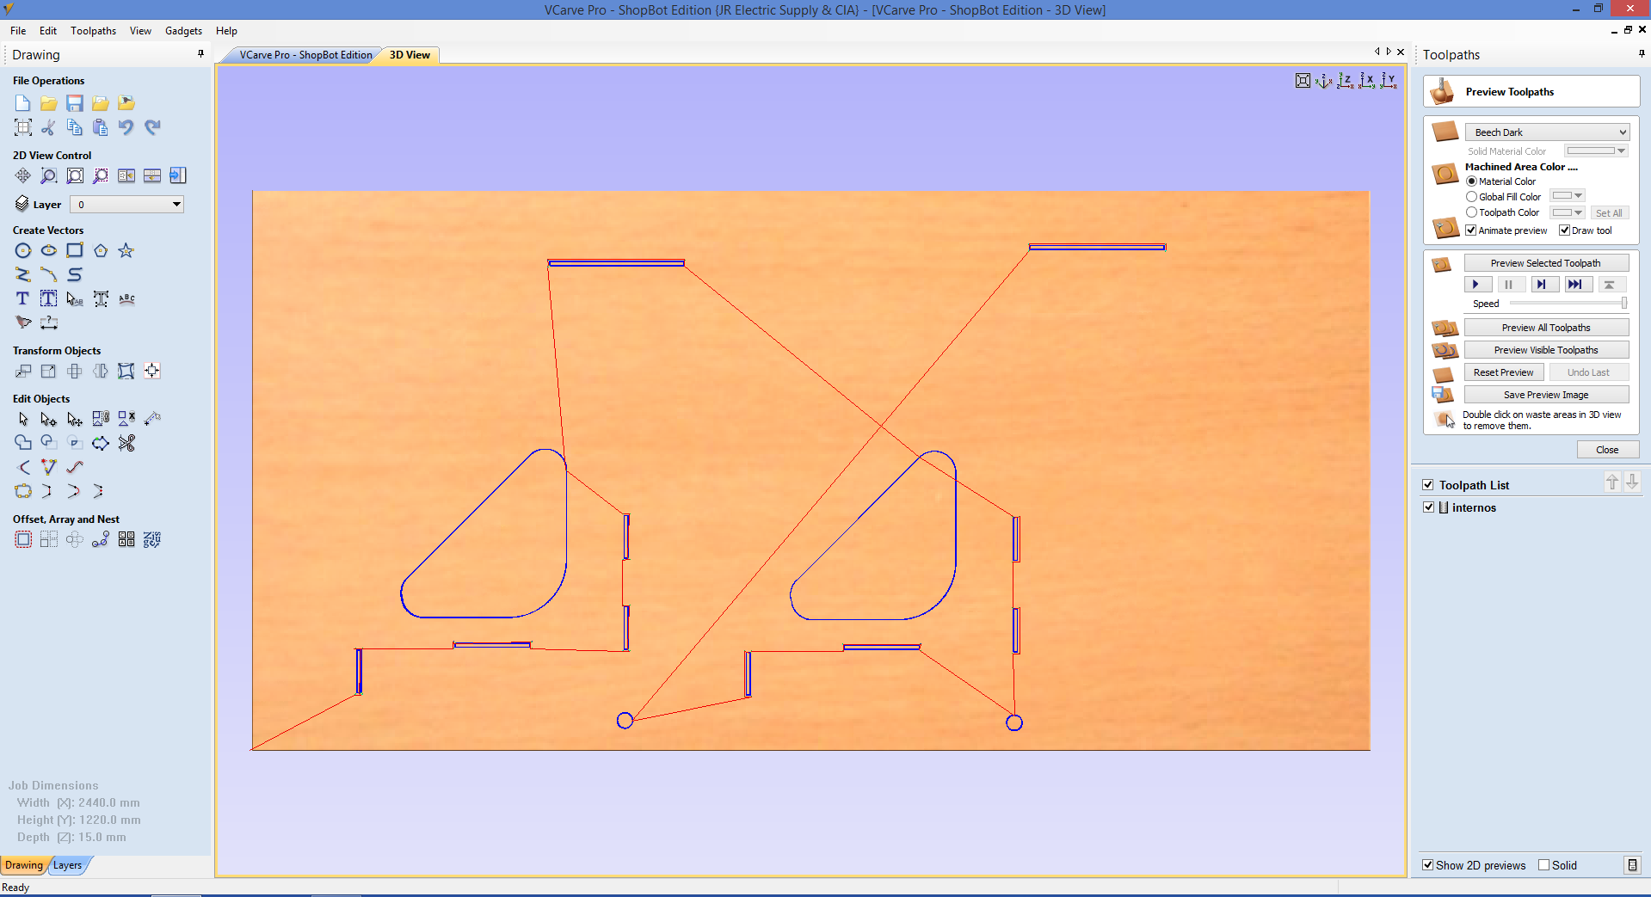Open the File menu
The height and width of the screenshot is (897, 1651).
(18, 31)
